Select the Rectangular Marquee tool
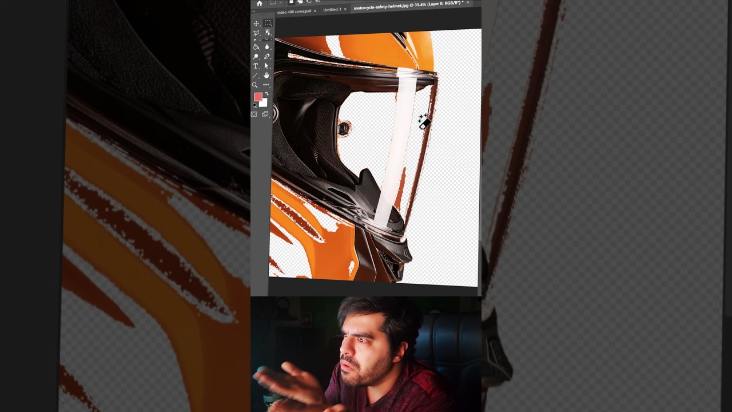 point(268,22)
